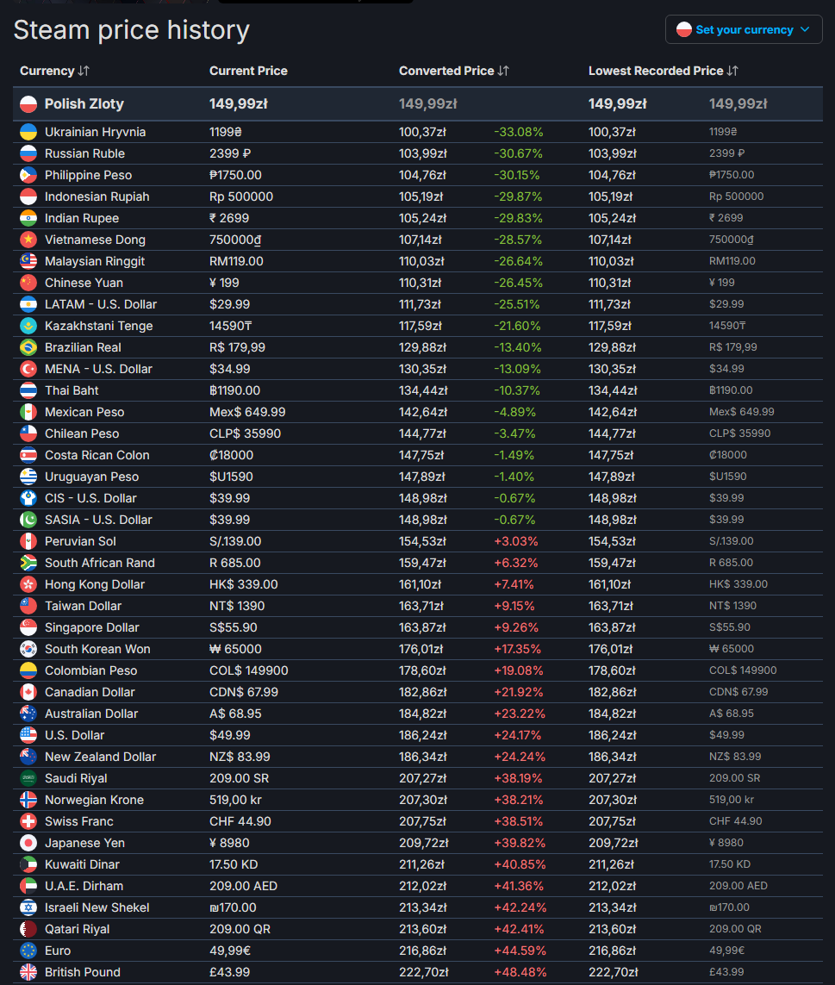Click the U.A.E. Dirham currency name
Screen dimensions: 835x985
tap(84, 886)
